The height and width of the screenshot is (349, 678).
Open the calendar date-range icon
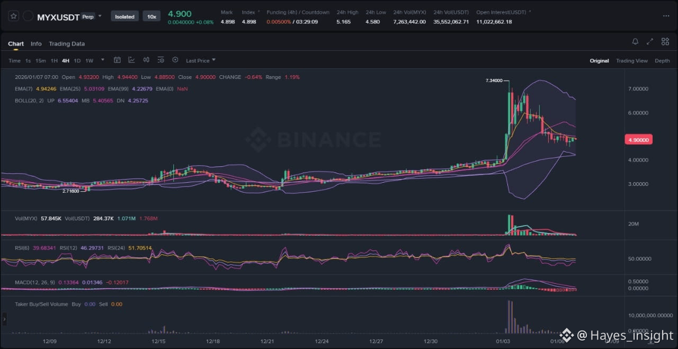[118, 60]
